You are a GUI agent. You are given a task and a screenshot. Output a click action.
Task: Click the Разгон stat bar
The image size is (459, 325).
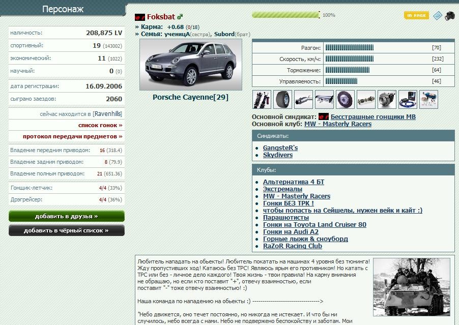[350, 48]
